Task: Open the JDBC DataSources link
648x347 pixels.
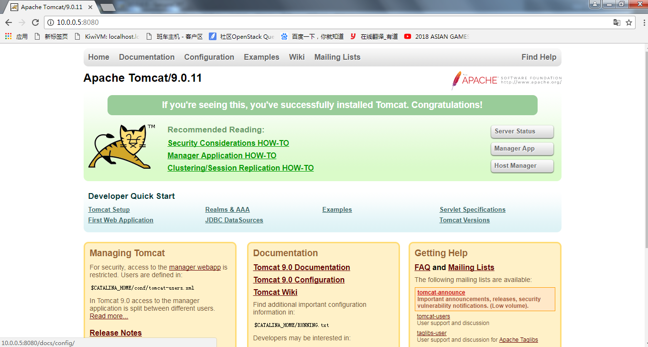Action: (234, 220)
